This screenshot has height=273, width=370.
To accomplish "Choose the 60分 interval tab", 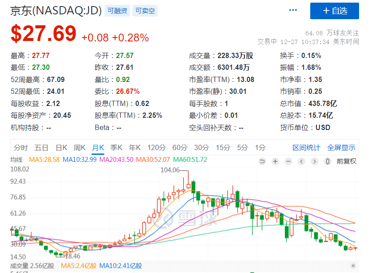I will [180, 147].
